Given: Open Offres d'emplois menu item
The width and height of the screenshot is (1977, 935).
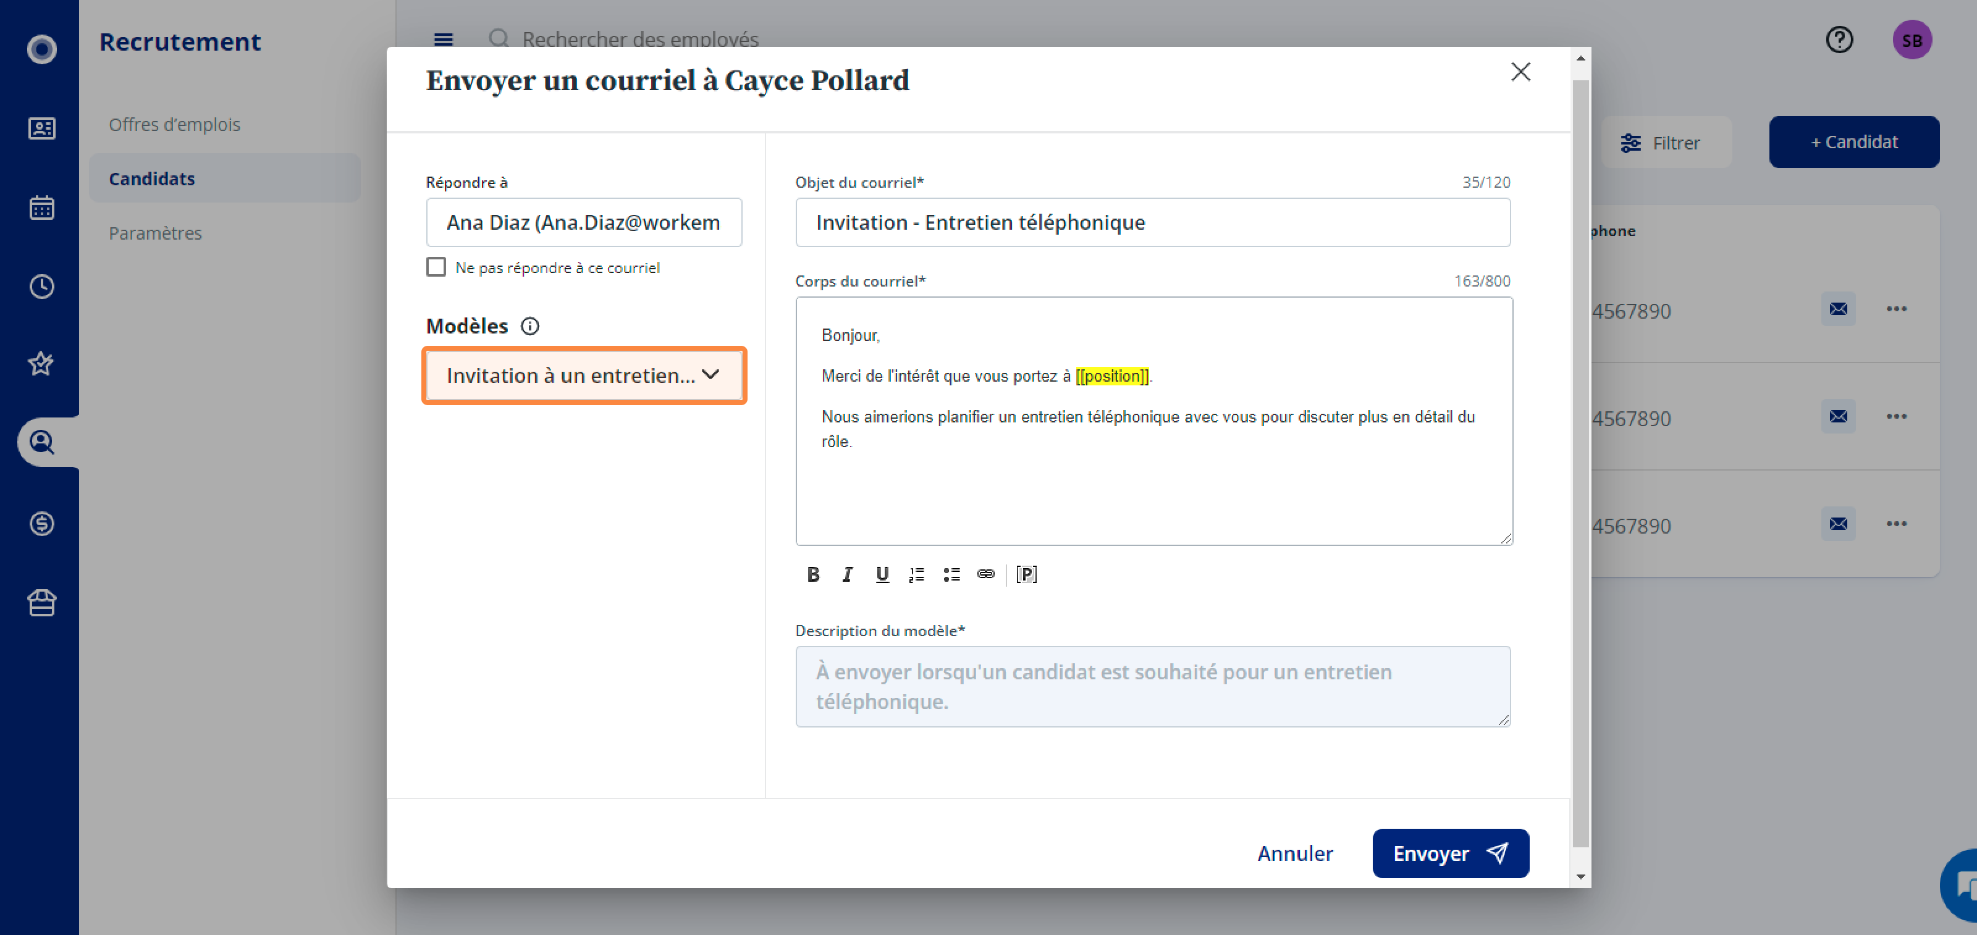Looking at the screenshot, I should (174, 124).
